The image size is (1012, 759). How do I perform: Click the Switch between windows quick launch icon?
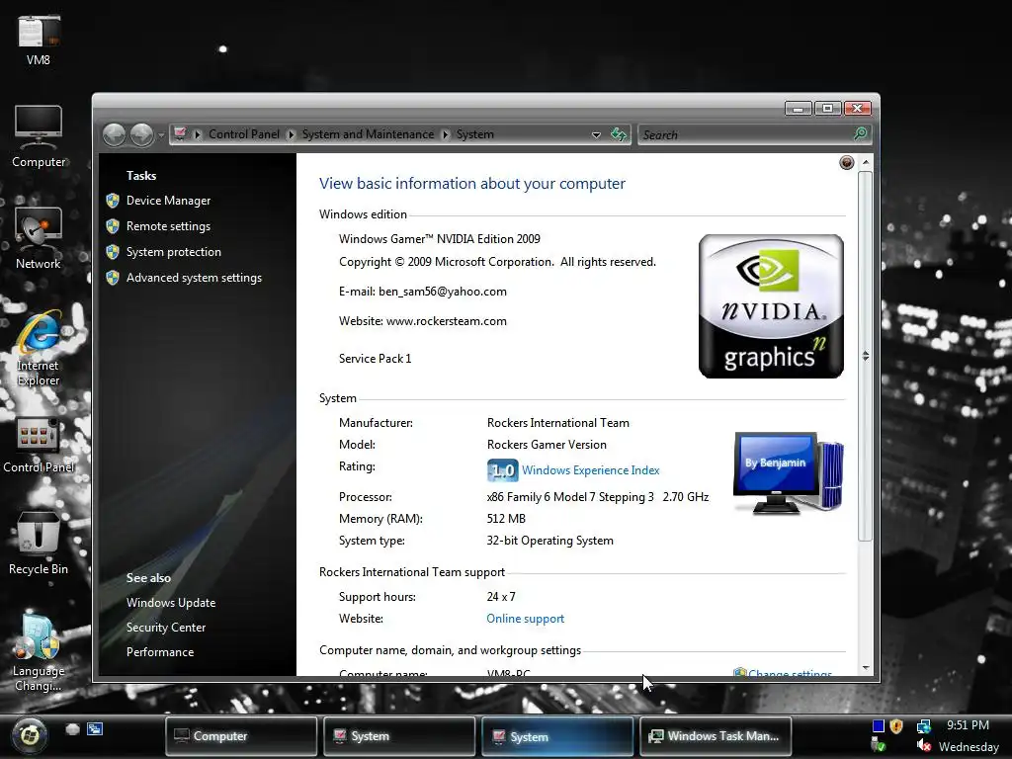pos(95,729)
